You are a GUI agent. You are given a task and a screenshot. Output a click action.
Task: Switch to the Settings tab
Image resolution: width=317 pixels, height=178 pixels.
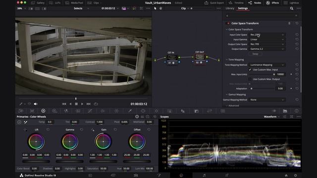(243, 8)
